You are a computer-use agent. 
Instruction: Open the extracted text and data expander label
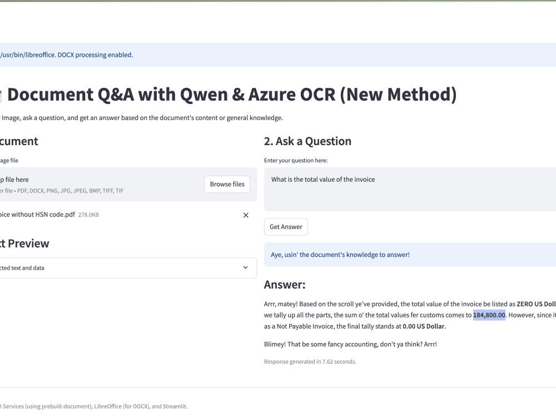click(x=22, y=268)
